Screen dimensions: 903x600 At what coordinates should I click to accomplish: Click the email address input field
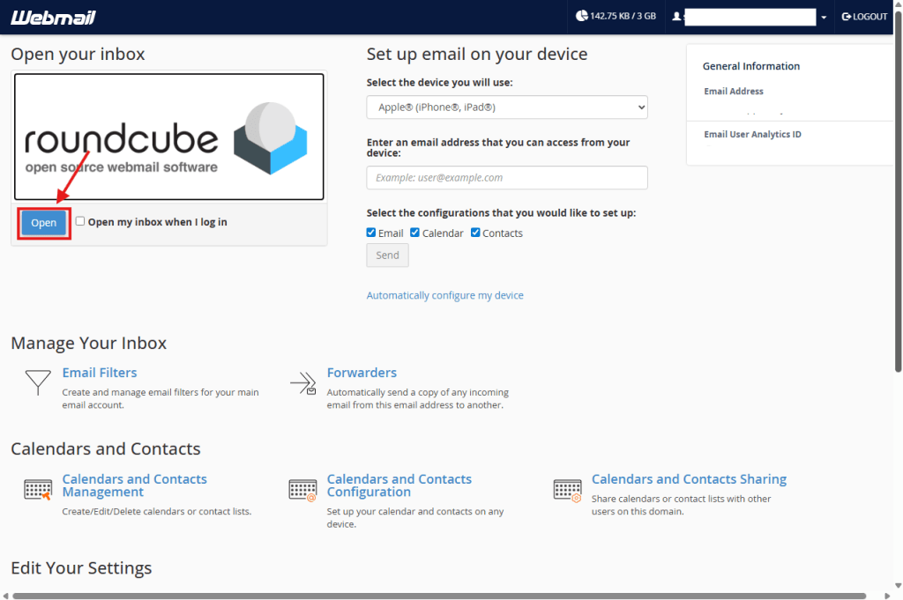coord(507,177)
